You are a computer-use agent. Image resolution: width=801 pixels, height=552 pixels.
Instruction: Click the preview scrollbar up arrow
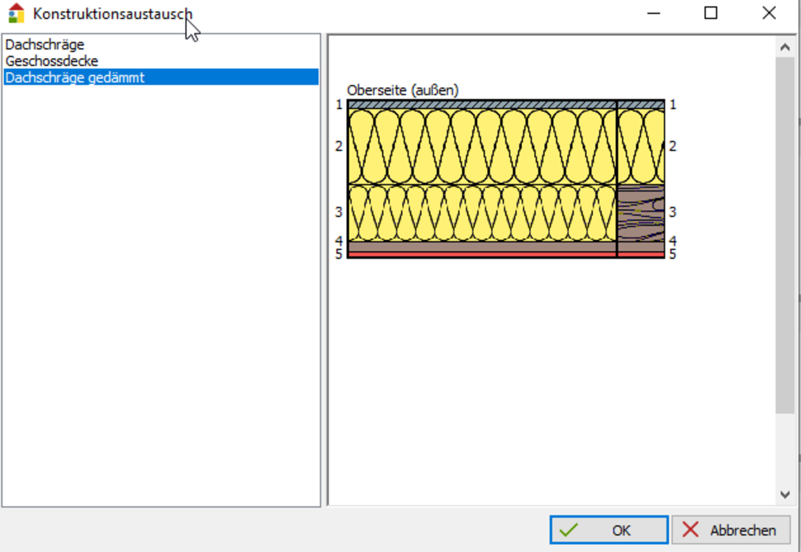(x=784, y=48)
